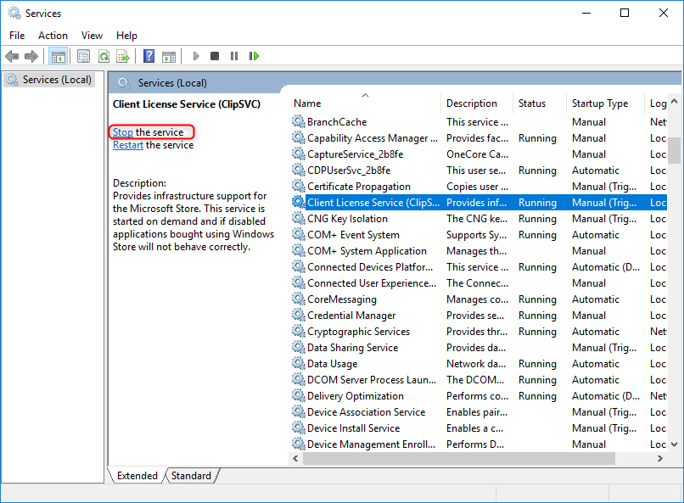
Task: Open the Properties toolbar icon
Action: pyautogui.click(x=83, y=57)
